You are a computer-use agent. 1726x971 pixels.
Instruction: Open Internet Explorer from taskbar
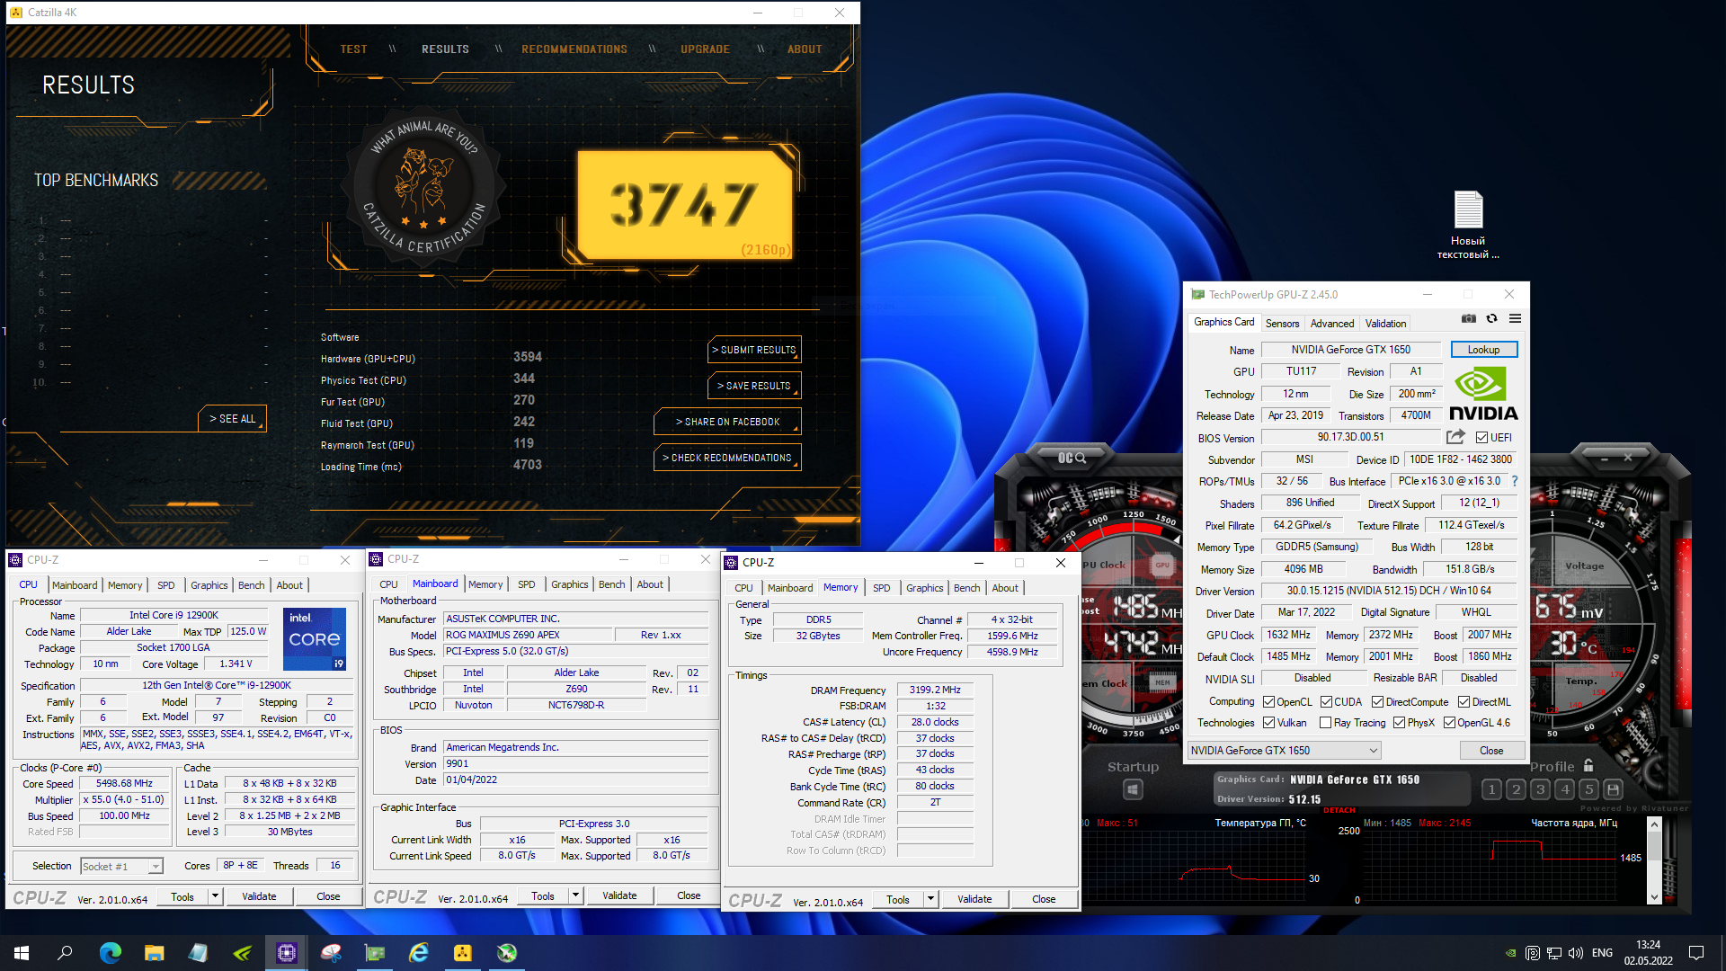[419, 953]
